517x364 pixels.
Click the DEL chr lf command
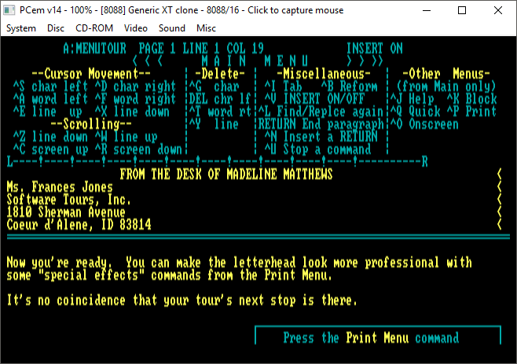coord(220,99)
